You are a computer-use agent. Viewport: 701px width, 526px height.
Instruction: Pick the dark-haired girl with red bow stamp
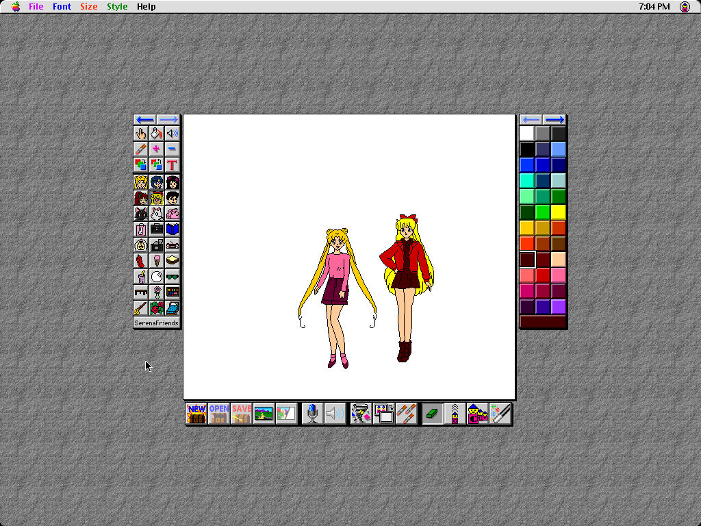coord(172,182)
